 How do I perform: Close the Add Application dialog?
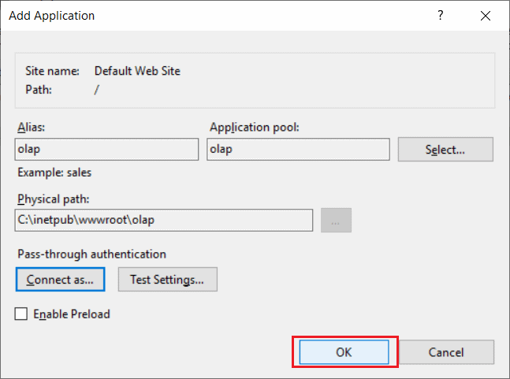coord(486,15)
